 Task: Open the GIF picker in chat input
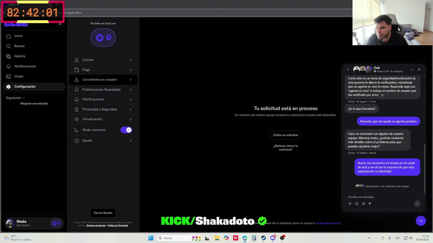point(363,204)
